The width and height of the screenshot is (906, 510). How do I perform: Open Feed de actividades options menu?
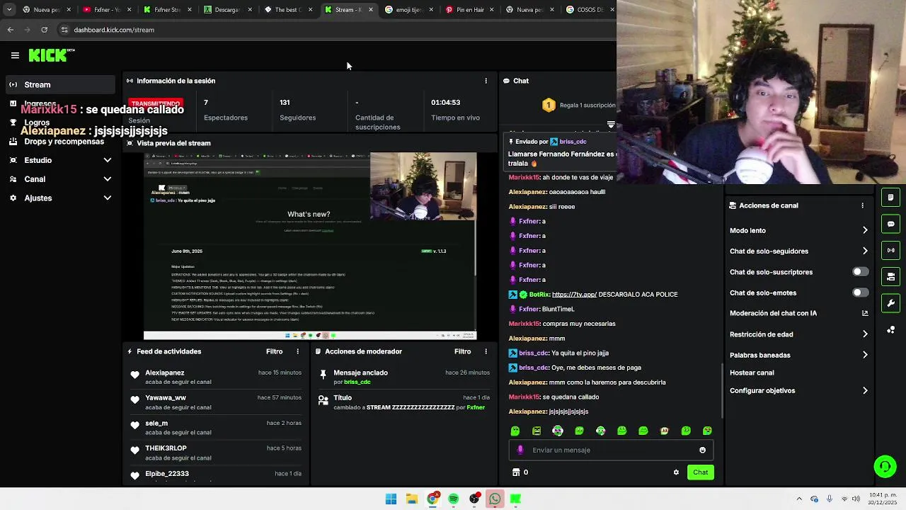click(297, 351)
